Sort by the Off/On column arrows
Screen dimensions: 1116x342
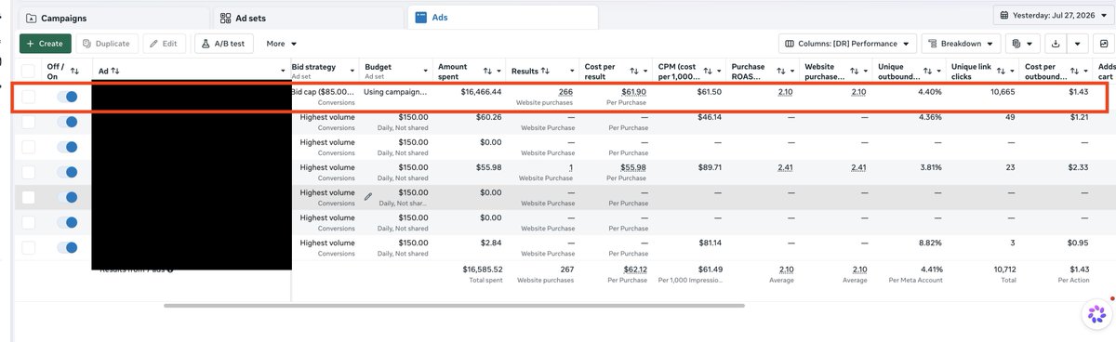(x=75, y=71)
